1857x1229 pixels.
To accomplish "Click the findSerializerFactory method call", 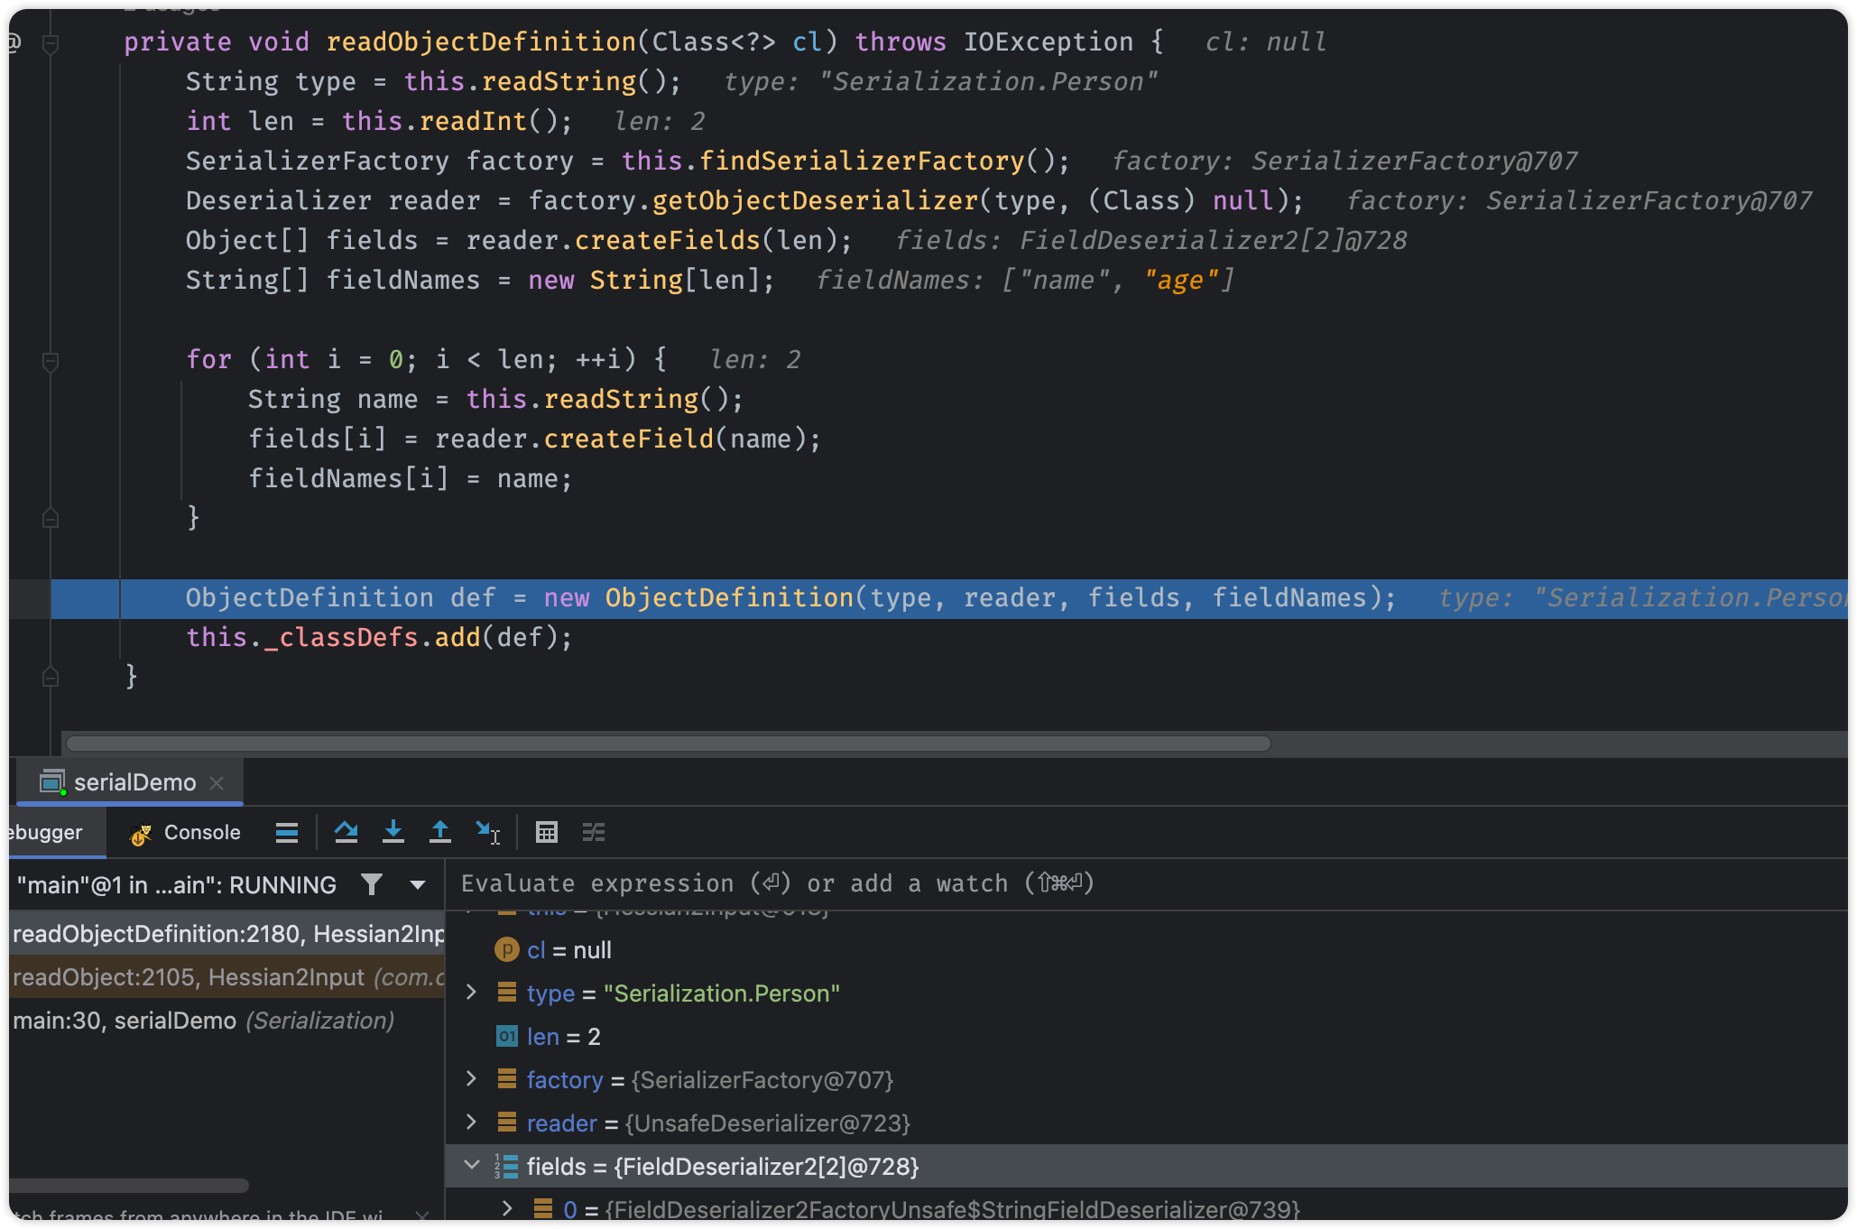I will (x=863, y=161).
